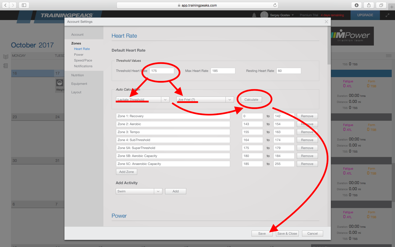This screenshot has height=247, width=395.
Task: Expand the fullscreen arrows icon beside Upgrade
Action: 387,15
